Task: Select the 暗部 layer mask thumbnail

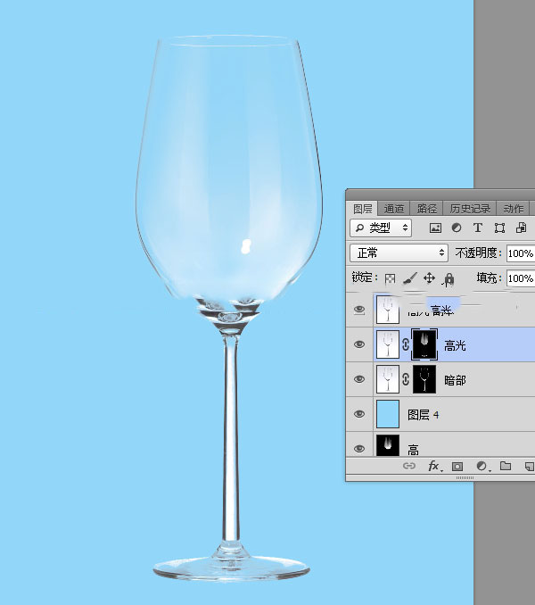Action: pos(424,379)
